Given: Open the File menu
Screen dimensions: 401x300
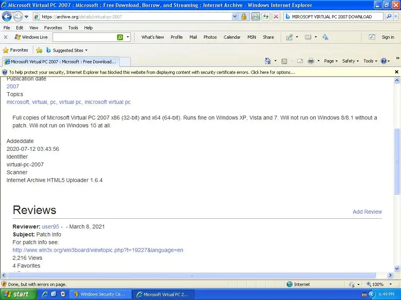Looking at the screenshot, I should click(7, 28).
